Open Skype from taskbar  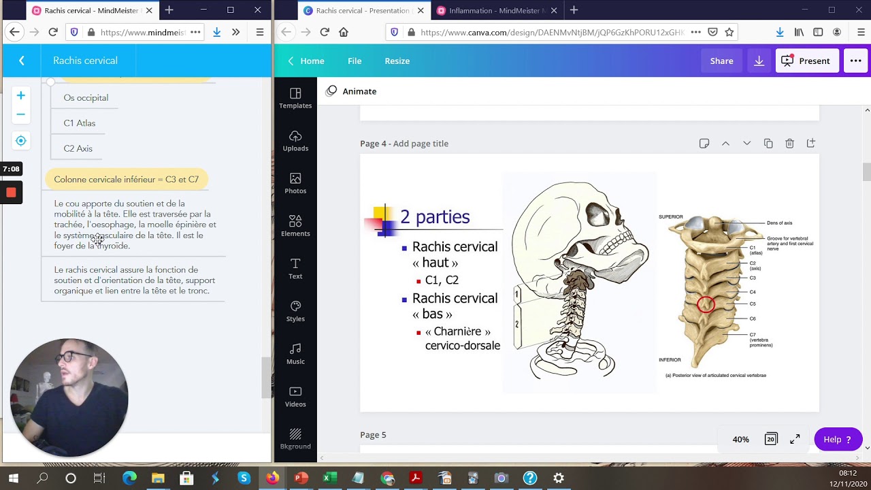[x=244, y=478]
